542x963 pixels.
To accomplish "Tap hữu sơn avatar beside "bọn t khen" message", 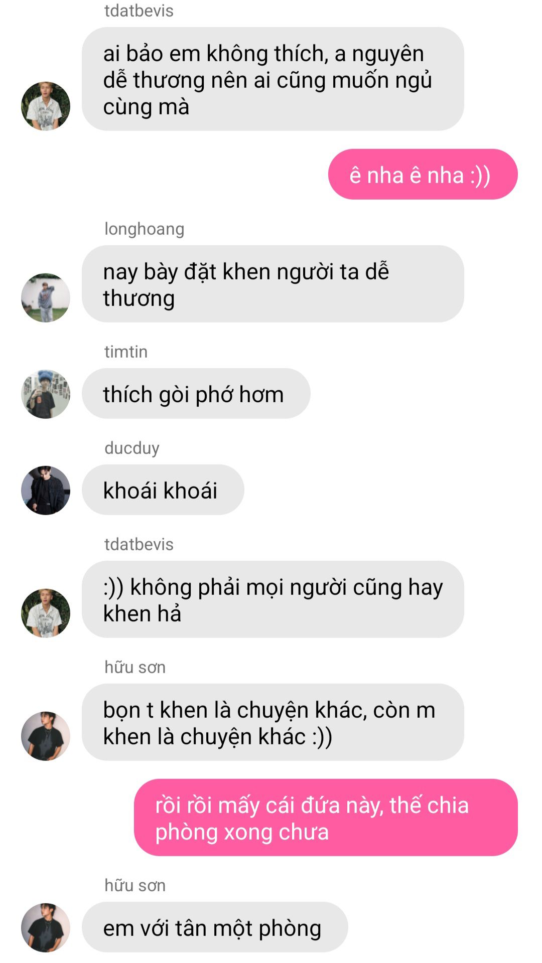I will (46, 736).
